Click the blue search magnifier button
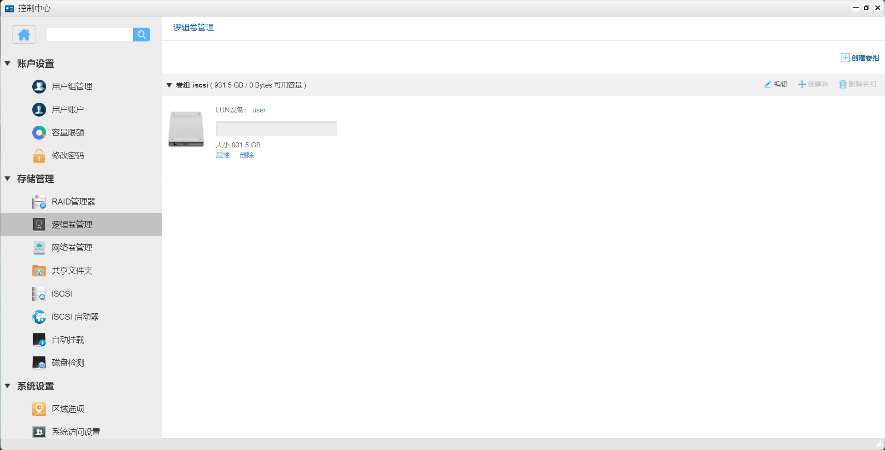The width and height of the screenshot is (885, 450). [x=141, y=35]
